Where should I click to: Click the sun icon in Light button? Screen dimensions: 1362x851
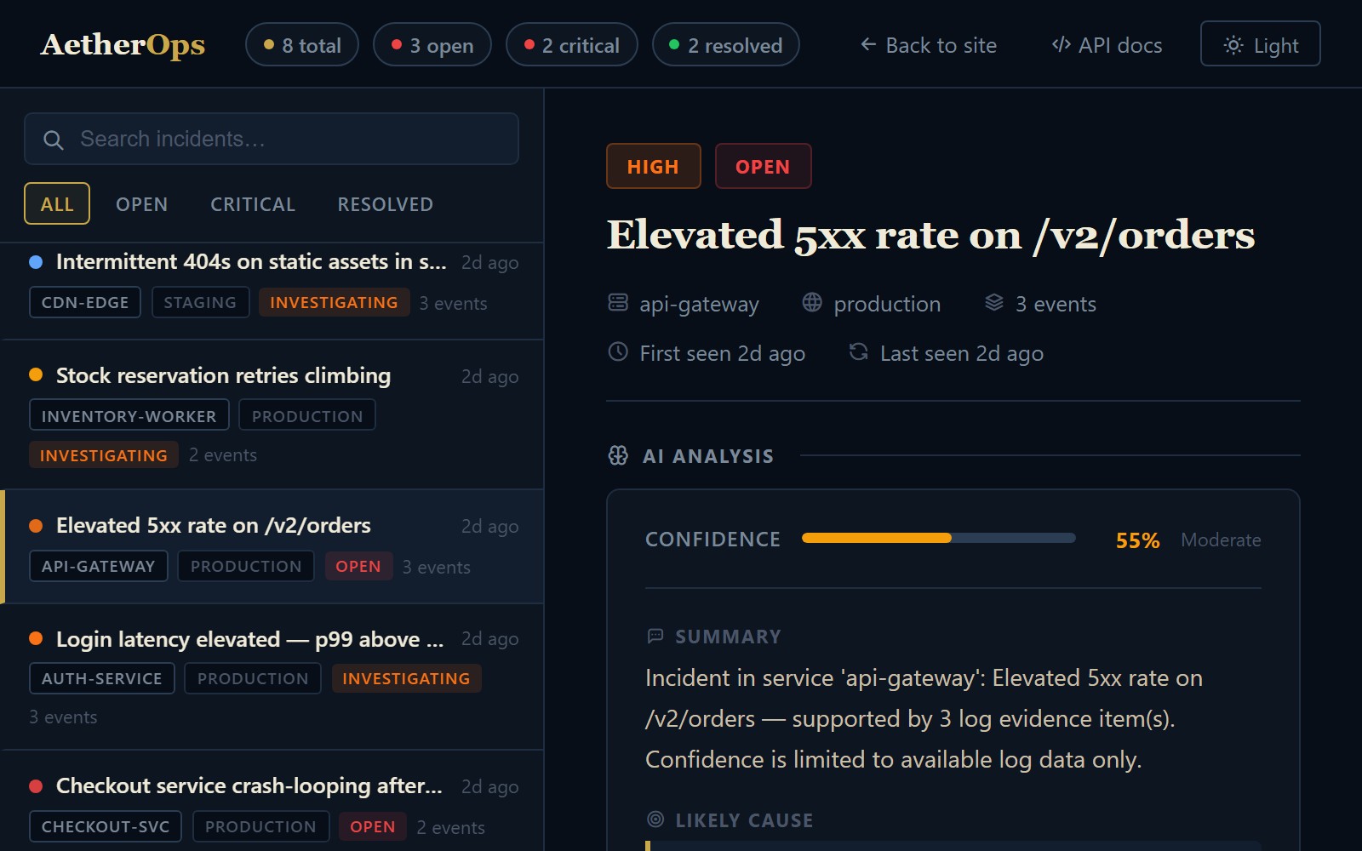pyautogui.click(x=1233, y=45)
